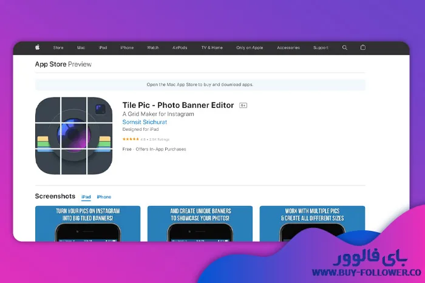
Task: Open the Support menu item
Action: (321, 48)
